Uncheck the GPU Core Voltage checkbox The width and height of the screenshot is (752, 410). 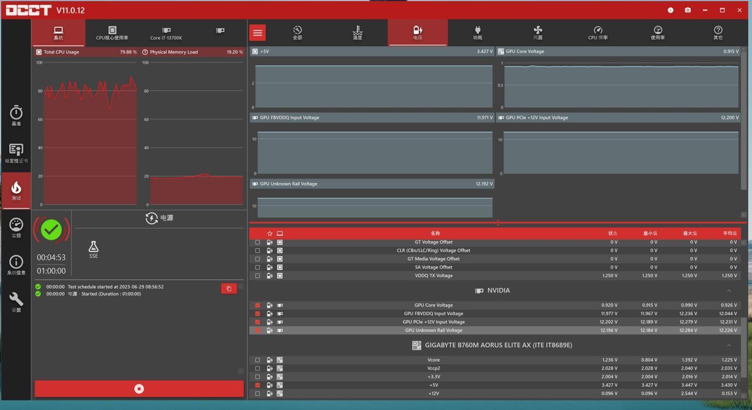[257, 305]
